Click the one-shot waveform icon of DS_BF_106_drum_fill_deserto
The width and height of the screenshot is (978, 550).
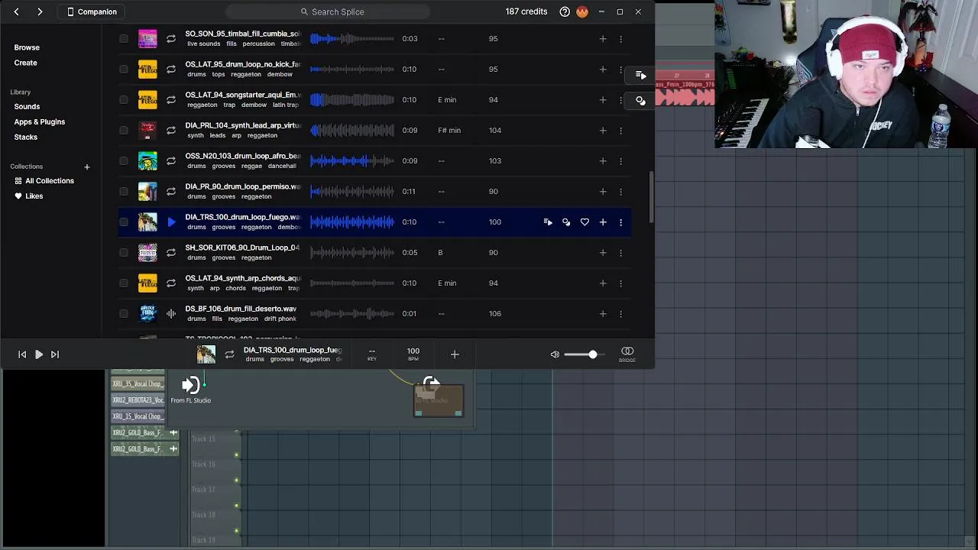(171, 313)
